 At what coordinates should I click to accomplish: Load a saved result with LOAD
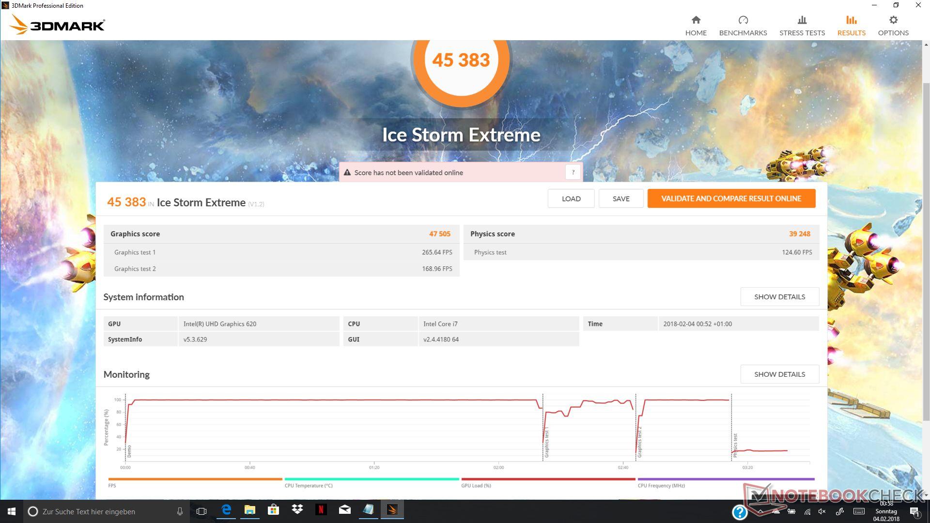[571, 199]
